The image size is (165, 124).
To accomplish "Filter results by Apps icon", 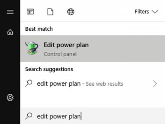I will pos(30,12).
